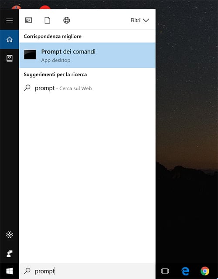Open the Notebook icon in sidebar
The image size is (218, 279).
10,58
